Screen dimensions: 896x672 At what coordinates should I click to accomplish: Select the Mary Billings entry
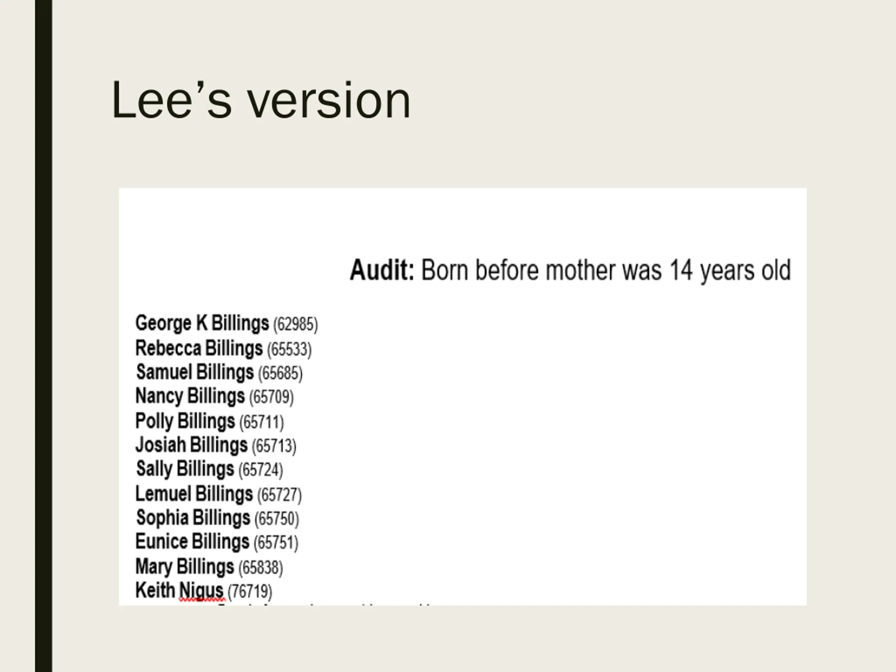click(209, 567)
